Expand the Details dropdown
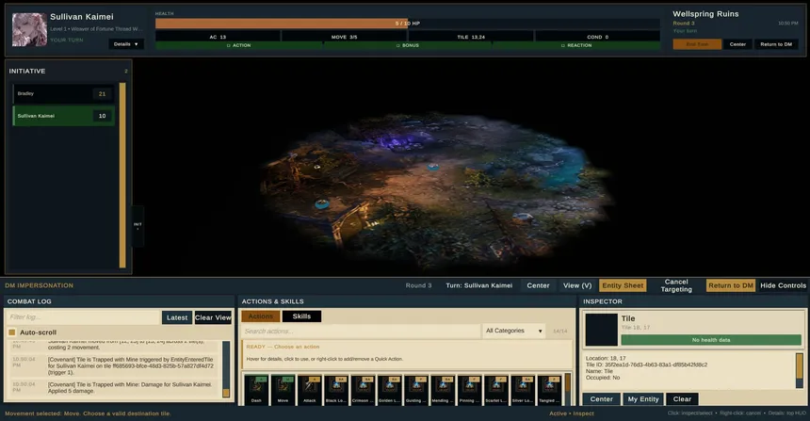 126,44
